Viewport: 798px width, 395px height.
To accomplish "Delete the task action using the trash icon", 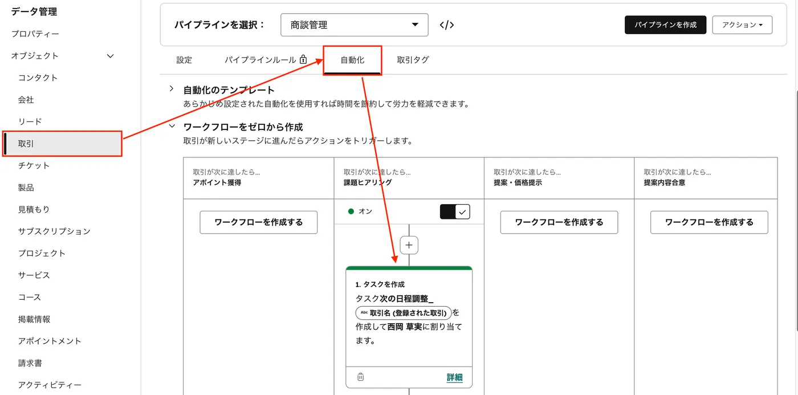I will 359,377.
